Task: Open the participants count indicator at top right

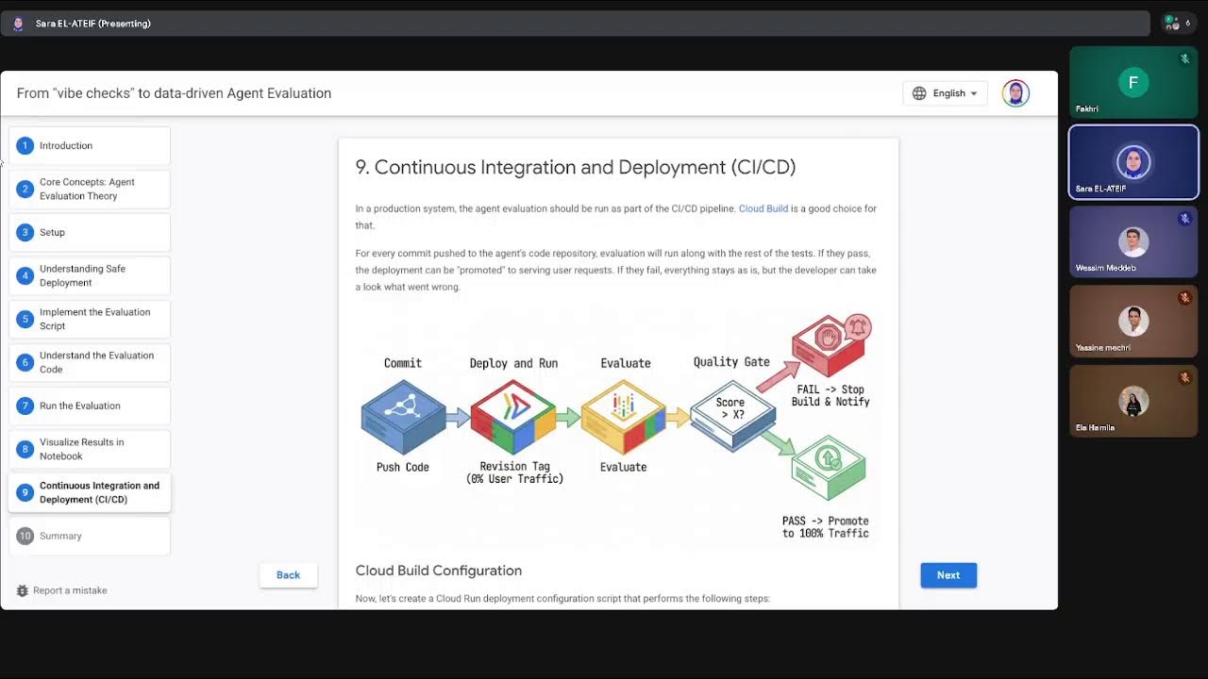Action: click(1178, 23)
